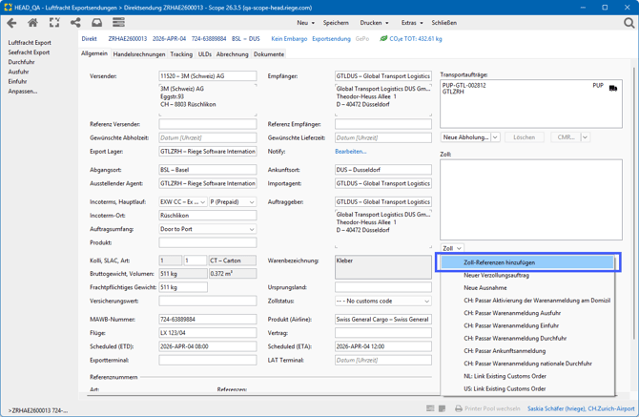Click the Bearbeiten link next to Notify
The image size is (639, 417).
pyautogui.click(x=350, y=151)
